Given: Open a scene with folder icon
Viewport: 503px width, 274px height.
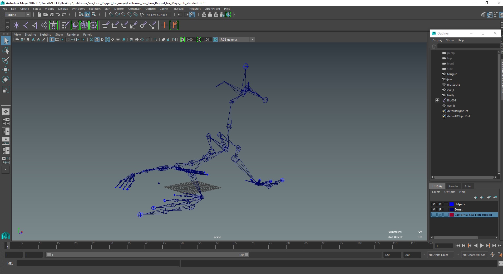Looking at the screenshot, I should 46,14.
